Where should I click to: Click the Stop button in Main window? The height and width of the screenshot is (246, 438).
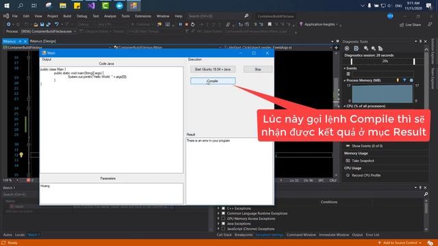coord(258,69)
